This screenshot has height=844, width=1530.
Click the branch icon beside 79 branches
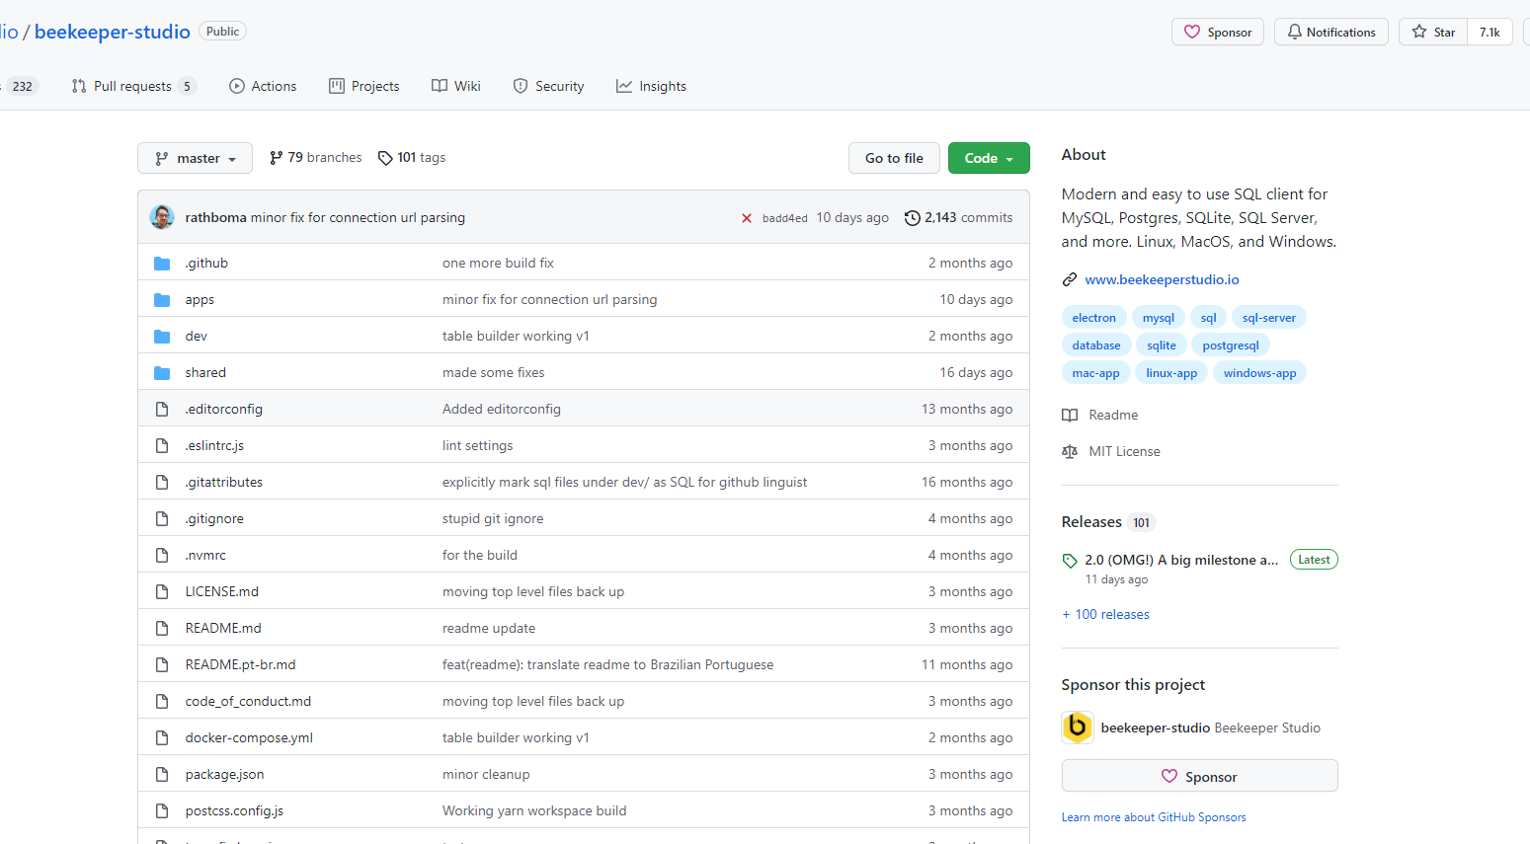(277, 158)
